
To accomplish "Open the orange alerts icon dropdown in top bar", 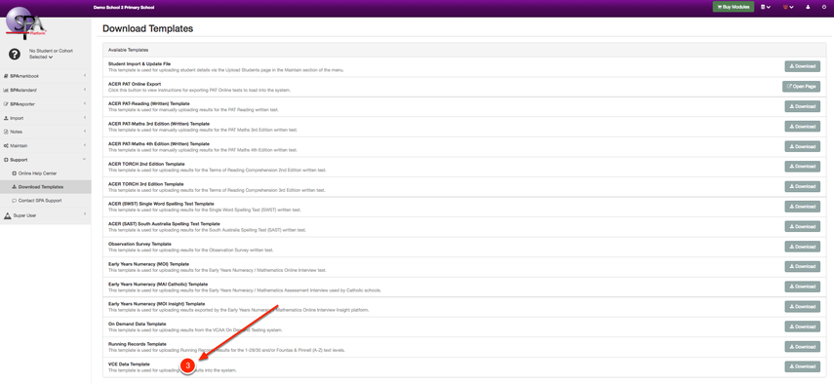I will [x=788, y=7].
